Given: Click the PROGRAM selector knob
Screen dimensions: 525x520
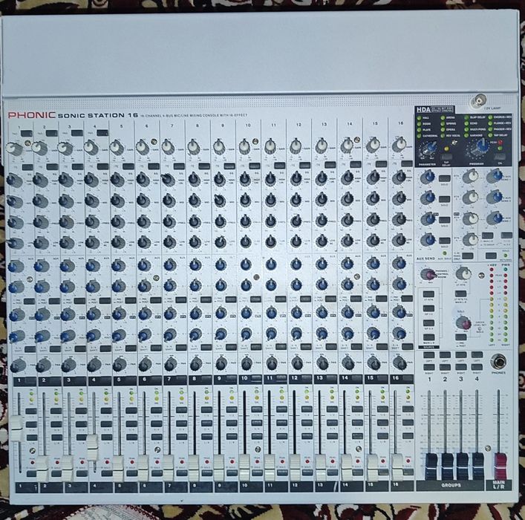Looking at the screenshot, I should pyautogui.click(x=480, y=147).
